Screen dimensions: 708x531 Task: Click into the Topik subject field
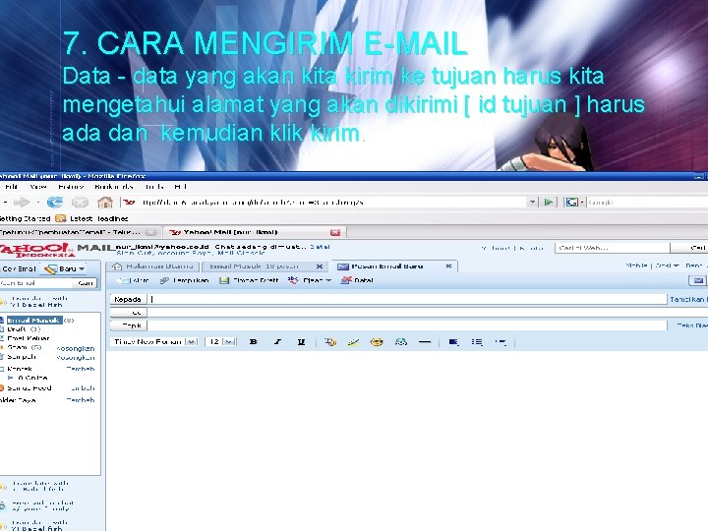(x=408, y=325)
